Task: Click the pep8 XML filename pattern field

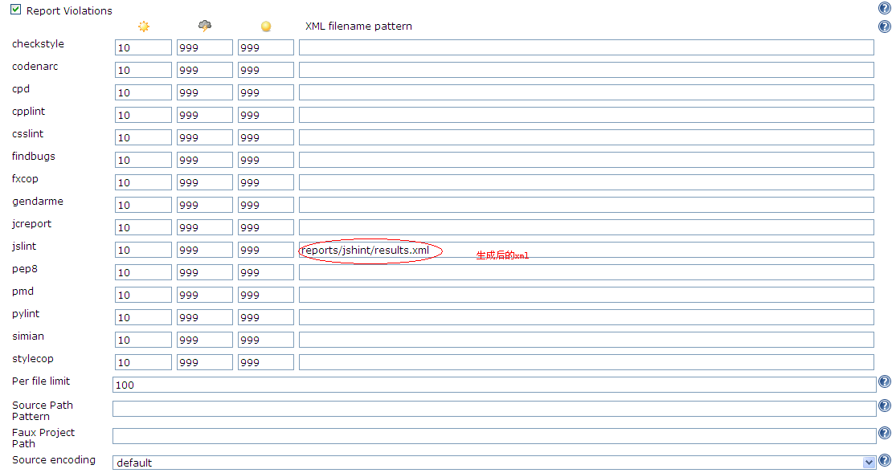Action: [587, 272]
